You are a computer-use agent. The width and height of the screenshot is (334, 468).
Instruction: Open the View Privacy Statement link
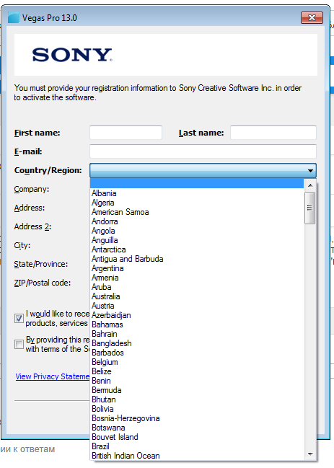pyautogui.click(x=53, y=376)
